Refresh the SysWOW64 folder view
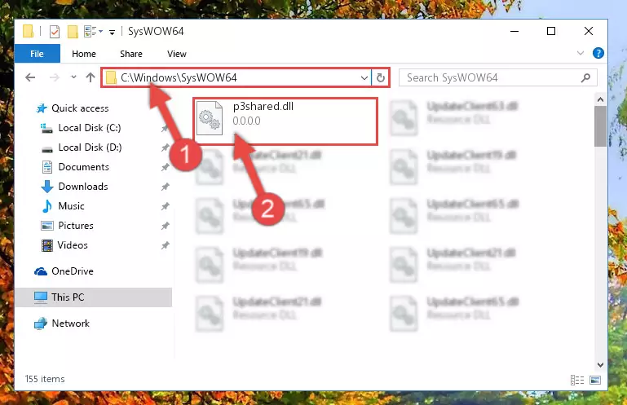The image size is (627, 405). [x=381, y=77]
